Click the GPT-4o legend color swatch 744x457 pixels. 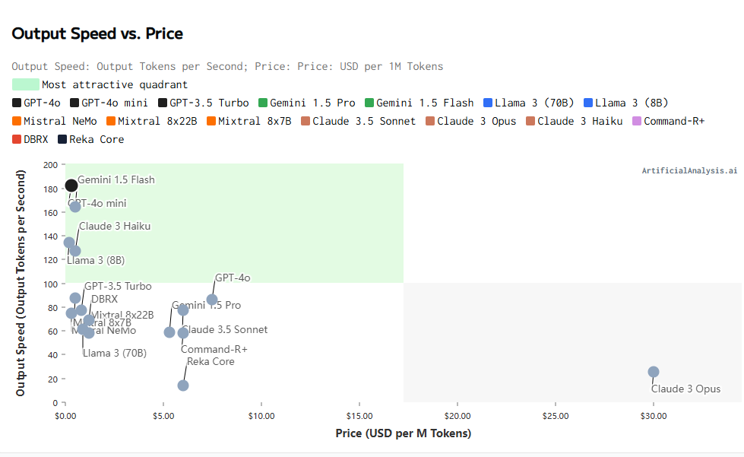coord(17,103)
